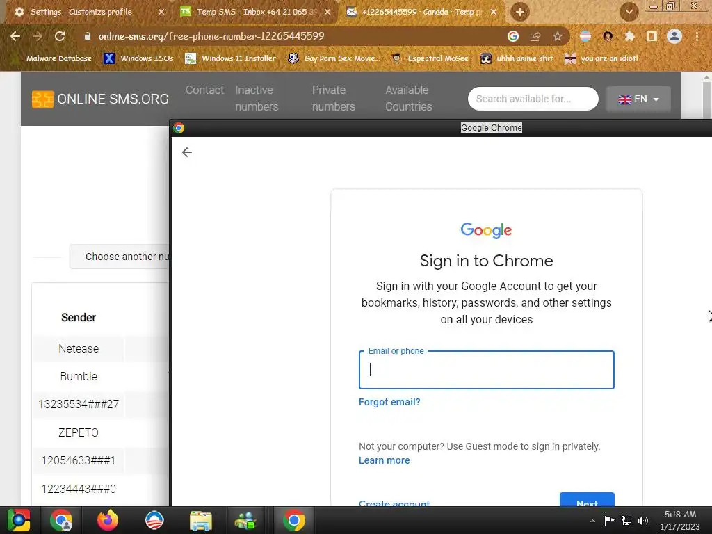Viewport: 712px width, 534px height.
Task: Close the +12265445599 Canada tab
Action: coord(494,13)
